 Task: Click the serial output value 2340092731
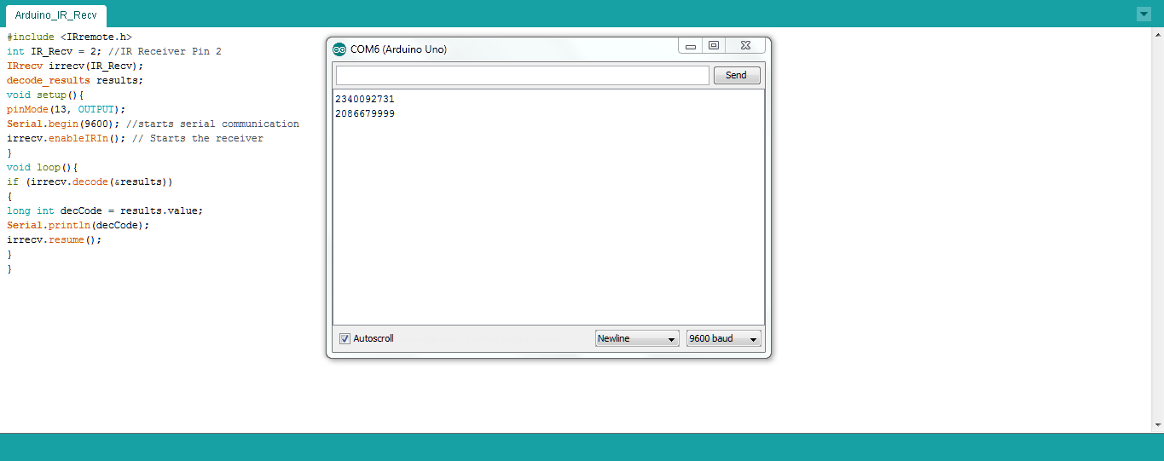click(x=365, y=99)
